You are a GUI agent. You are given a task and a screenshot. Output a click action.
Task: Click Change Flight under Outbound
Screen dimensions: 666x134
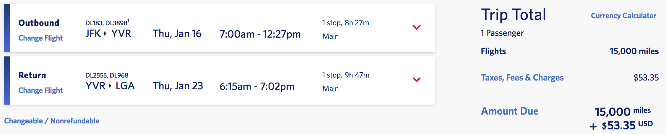coord(40,38)
